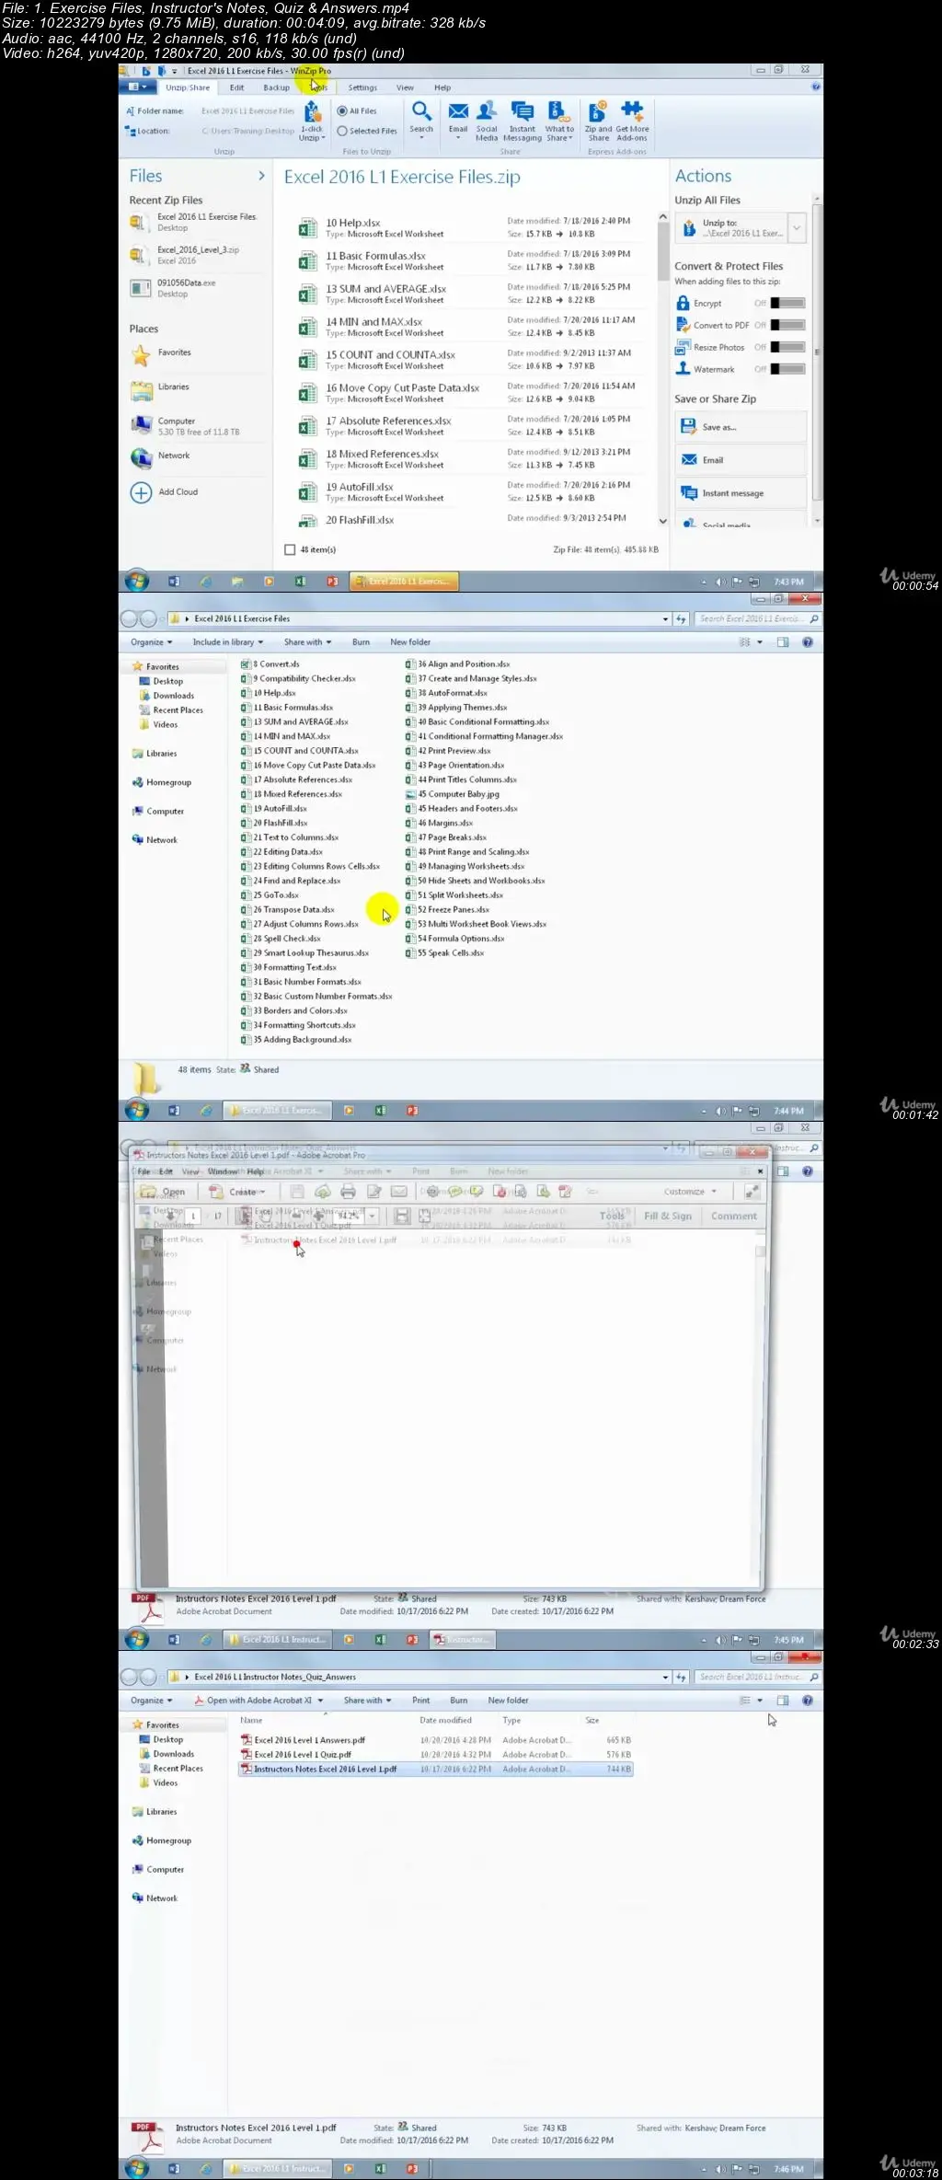
Task: Open the View tab in WinZip
Action: point(405,87)
